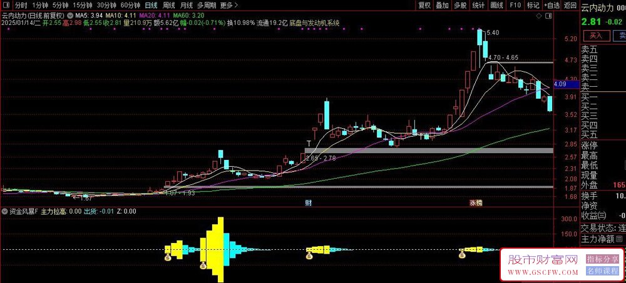The image size is (626, 283).
Task: Open the 复权 adjustment menu
Action: click(x=424, y=5)
